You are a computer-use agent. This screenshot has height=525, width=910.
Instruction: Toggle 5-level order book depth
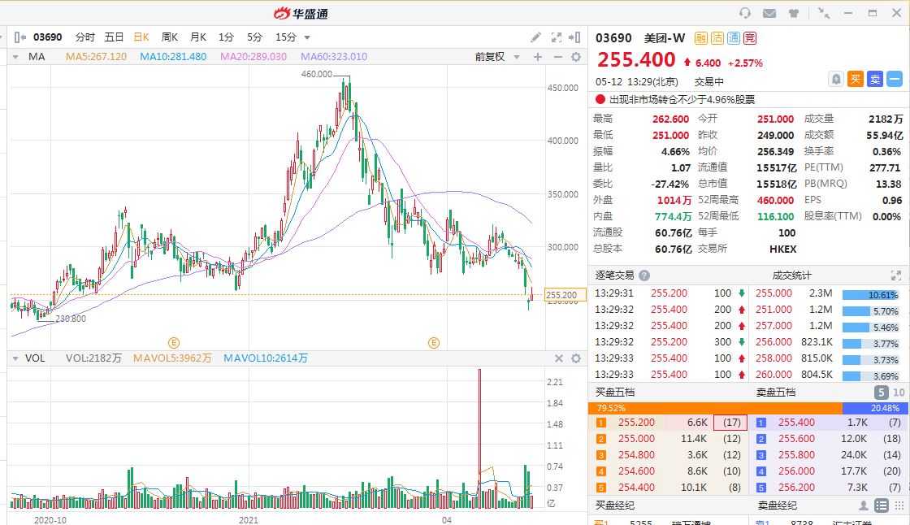tap(883, 392)
